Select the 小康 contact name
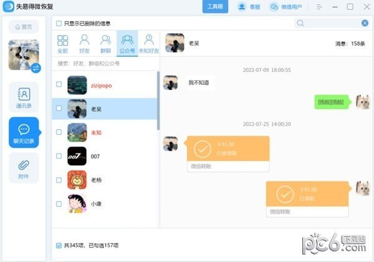Image resolution: width=374 pixels, height=262 pixels. click(x=96, y=204)
